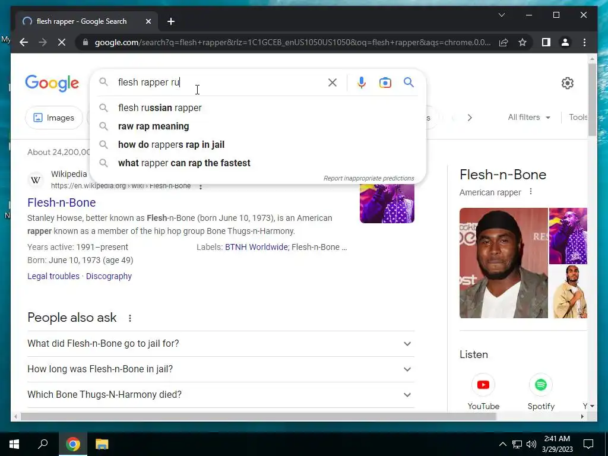Open the BTNH Worldwide label link
608x456 pixels.
[x=256, y=247]
